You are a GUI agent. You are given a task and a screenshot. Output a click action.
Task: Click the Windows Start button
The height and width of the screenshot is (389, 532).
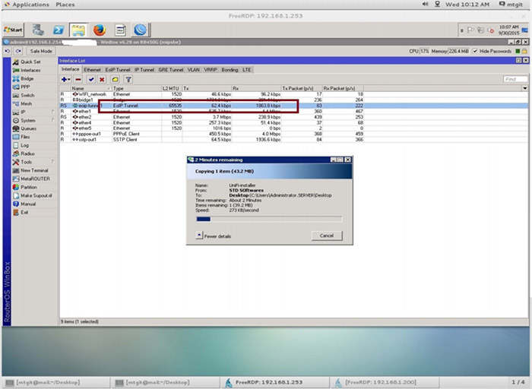pyautogui.click(x=13, y=30)
